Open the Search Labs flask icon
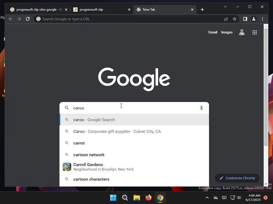 242,32
